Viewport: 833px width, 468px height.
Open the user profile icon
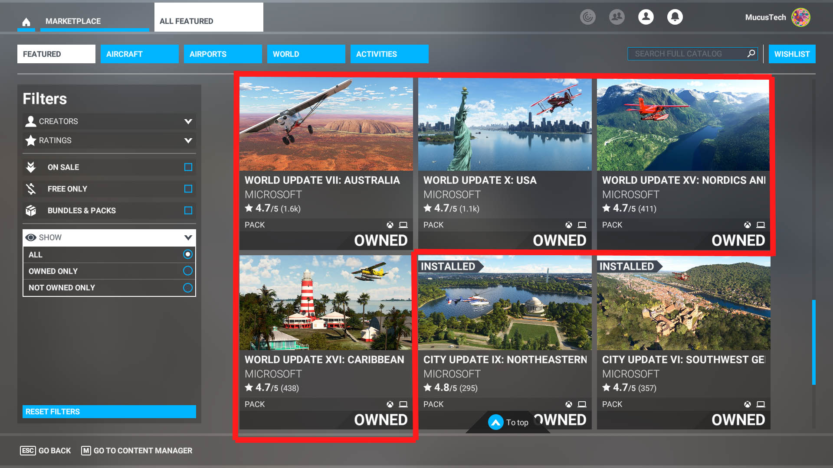click(x=646, y=17)
